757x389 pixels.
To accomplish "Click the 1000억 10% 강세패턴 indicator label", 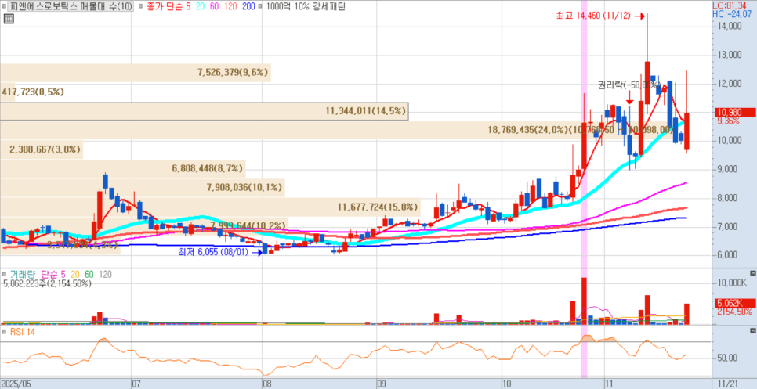I will click(305, 7).
